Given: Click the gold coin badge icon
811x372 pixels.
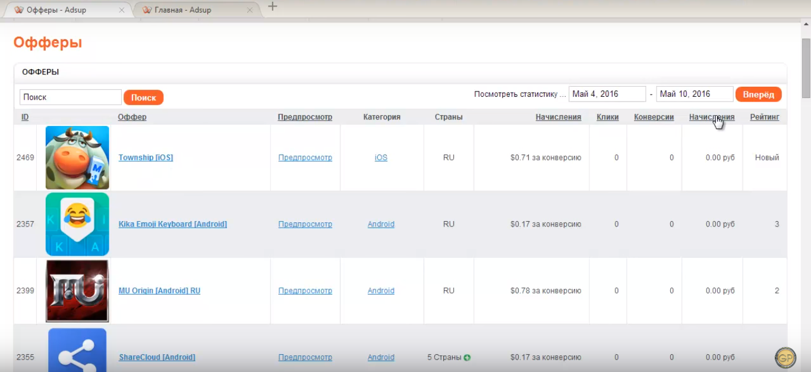Looking at the screenshot, I should 785,357.
